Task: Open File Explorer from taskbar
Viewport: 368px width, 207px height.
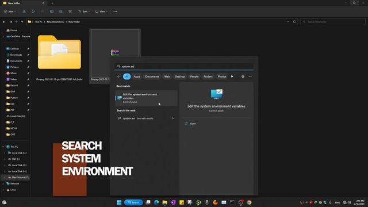Action: pos(165,202)
